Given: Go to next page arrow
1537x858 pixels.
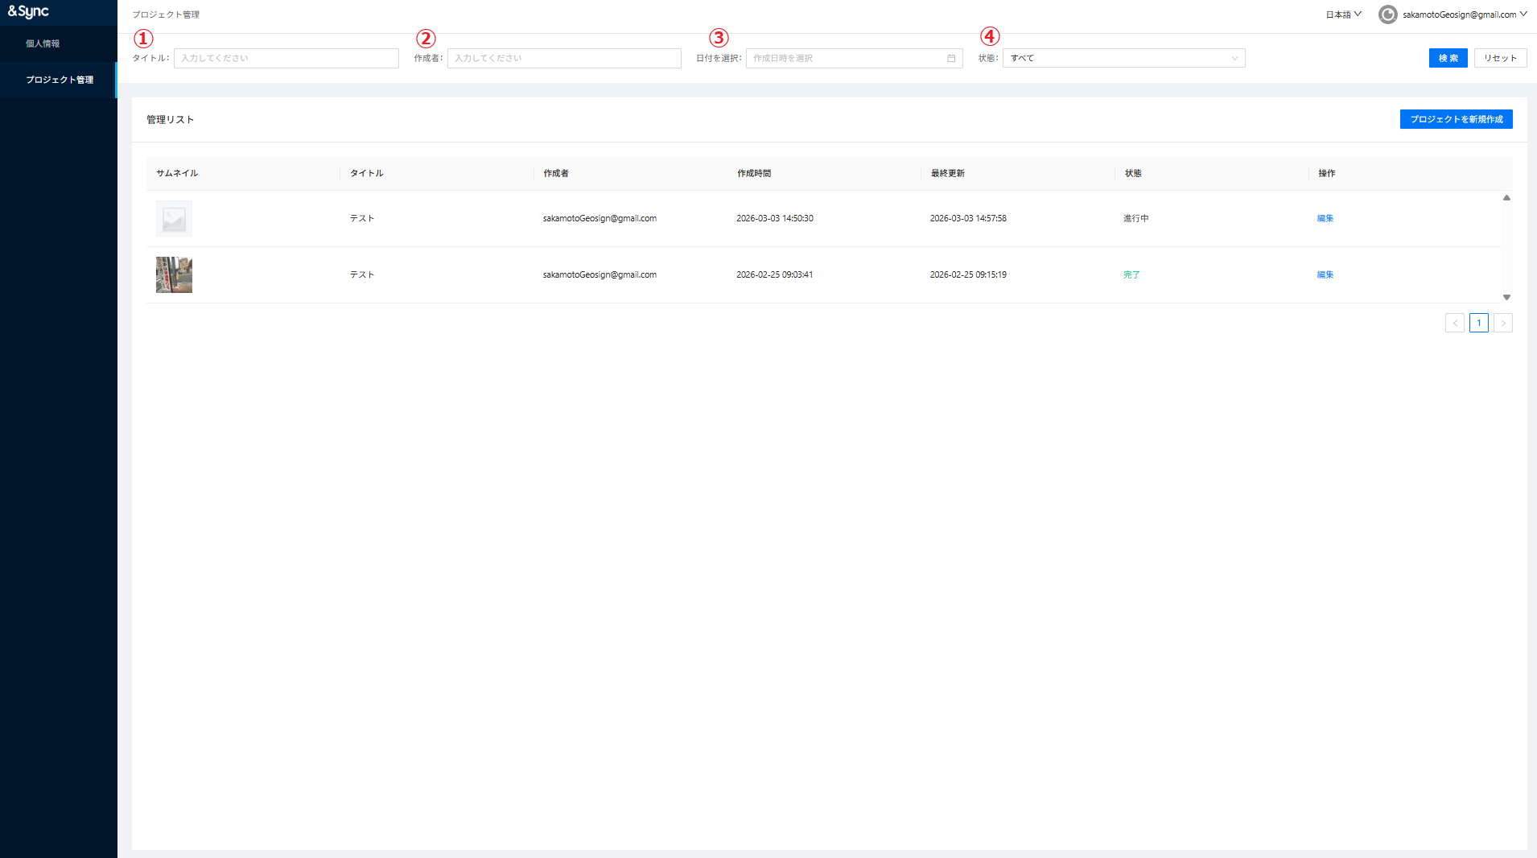Looking at the screenshot, I should [1502, 324].
